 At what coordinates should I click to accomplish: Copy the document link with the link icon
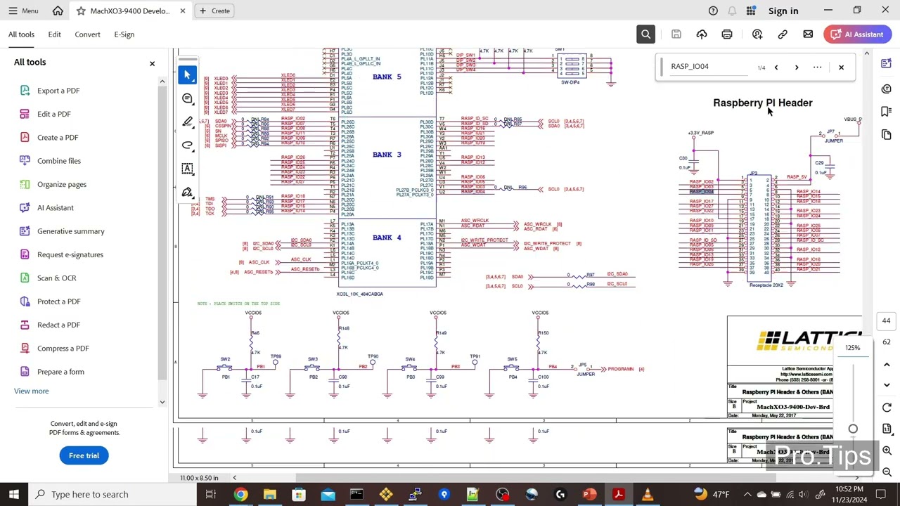[x=783, y=34]
